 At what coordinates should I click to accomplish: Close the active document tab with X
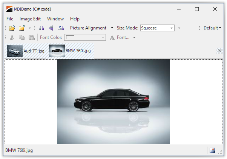coord(219,51)
